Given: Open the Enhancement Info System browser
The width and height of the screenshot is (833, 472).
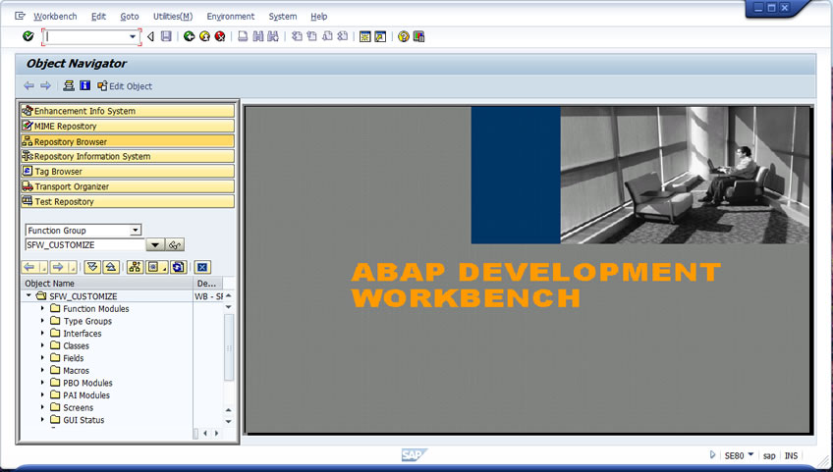Looking at the screenshot, I should pyautogui.click(x=128, y=111).
